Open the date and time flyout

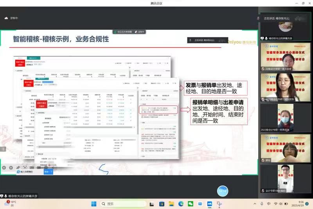click(x=298, y=204)
